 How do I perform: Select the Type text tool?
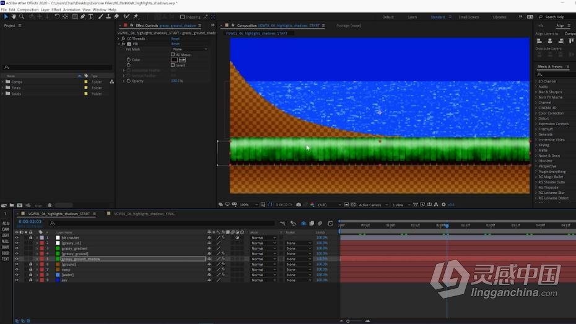click(90, 17)
